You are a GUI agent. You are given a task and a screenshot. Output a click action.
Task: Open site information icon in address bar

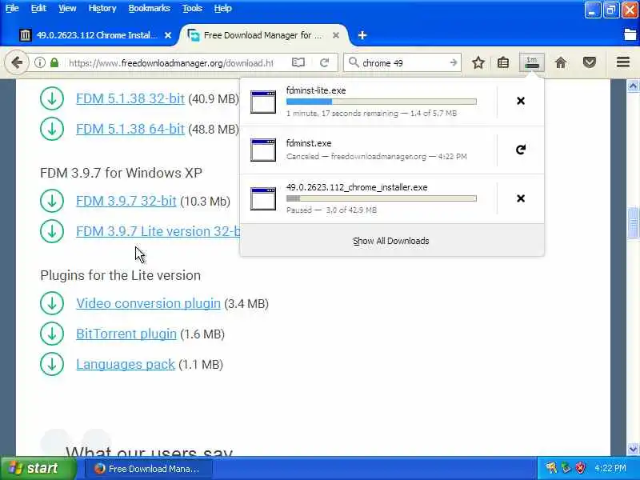click(39, 63)
